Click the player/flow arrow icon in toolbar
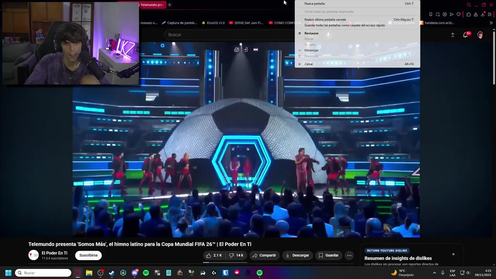The width and height of the screenshot is (496, 279). pyautogui.click(x=451, y=14)
